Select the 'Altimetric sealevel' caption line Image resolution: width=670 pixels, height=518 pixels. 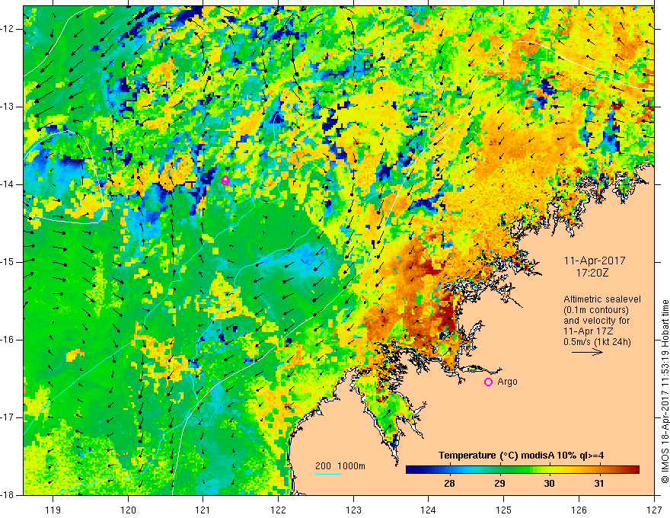602,299
